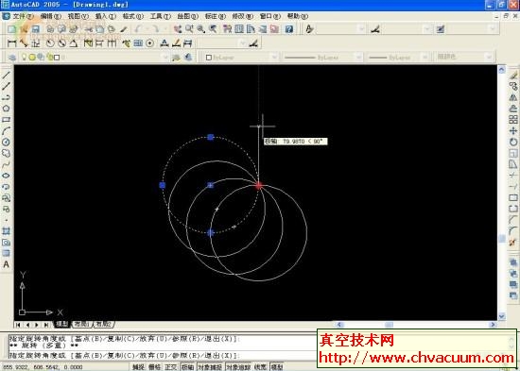Select the Multiline Text tool

(6, 264)
